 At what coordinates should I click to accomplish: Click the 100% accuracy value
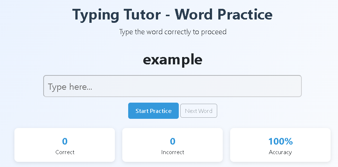[280, 141]
